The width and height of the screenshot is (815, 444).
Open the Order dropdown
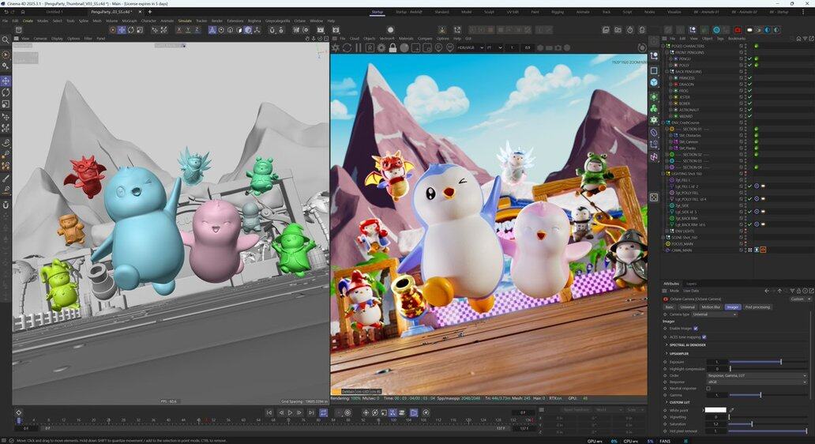[x=757, y=375]
